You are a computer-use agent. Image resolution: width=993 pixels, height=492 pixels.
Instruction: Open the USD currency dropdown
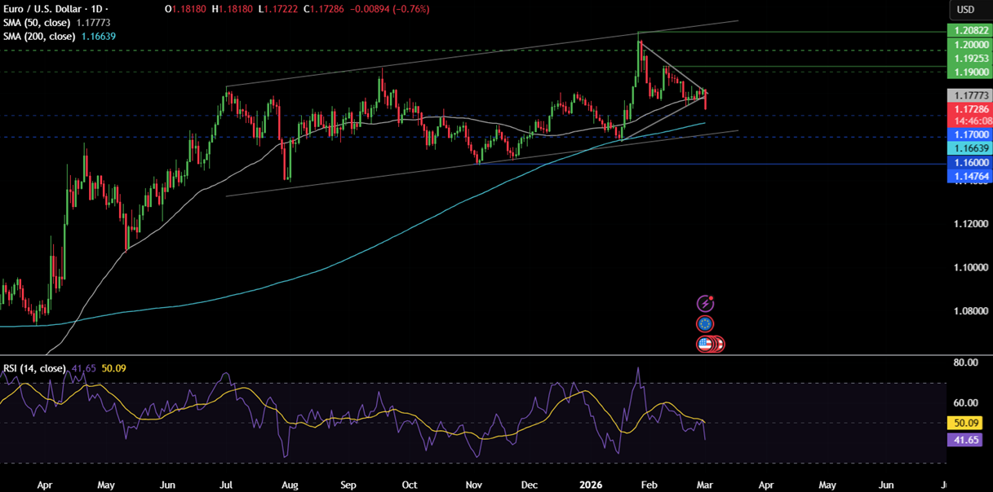point(965,10)
